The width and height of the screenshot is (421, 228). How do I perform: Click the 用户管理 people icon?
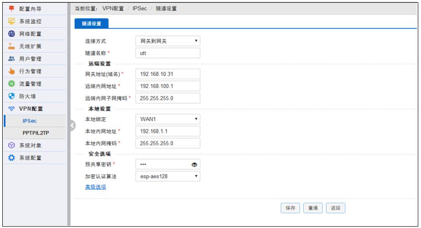11,58
